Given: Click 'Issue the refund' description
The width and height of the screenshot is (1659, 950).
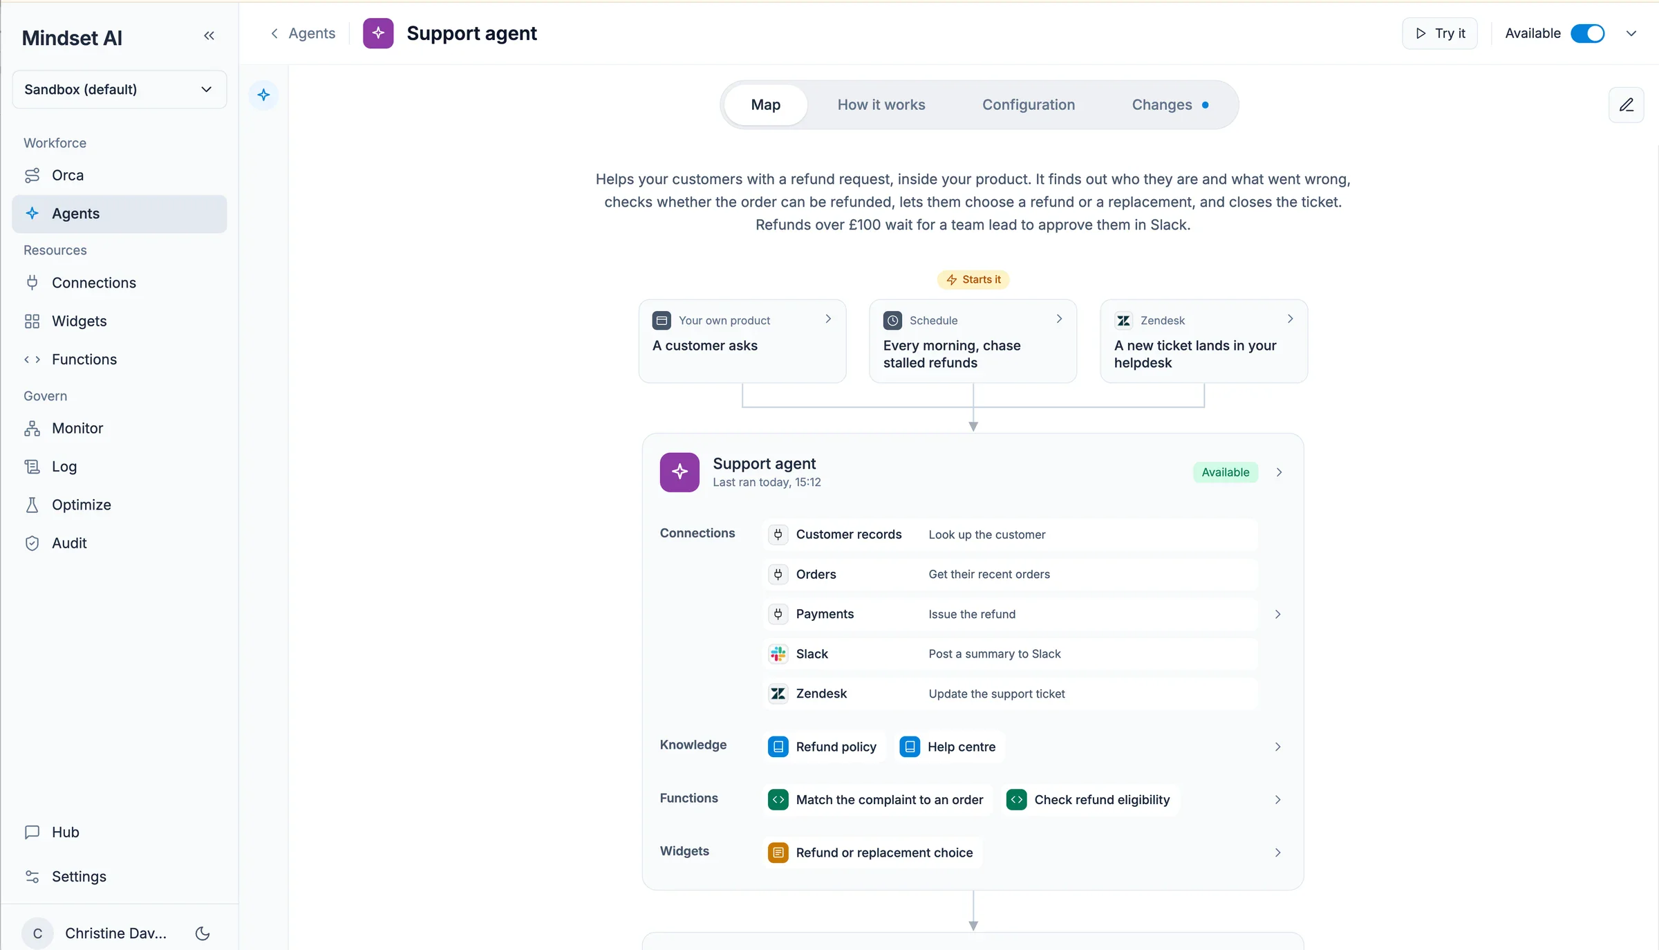Looking at the screenshot, I should click(972, 614).
